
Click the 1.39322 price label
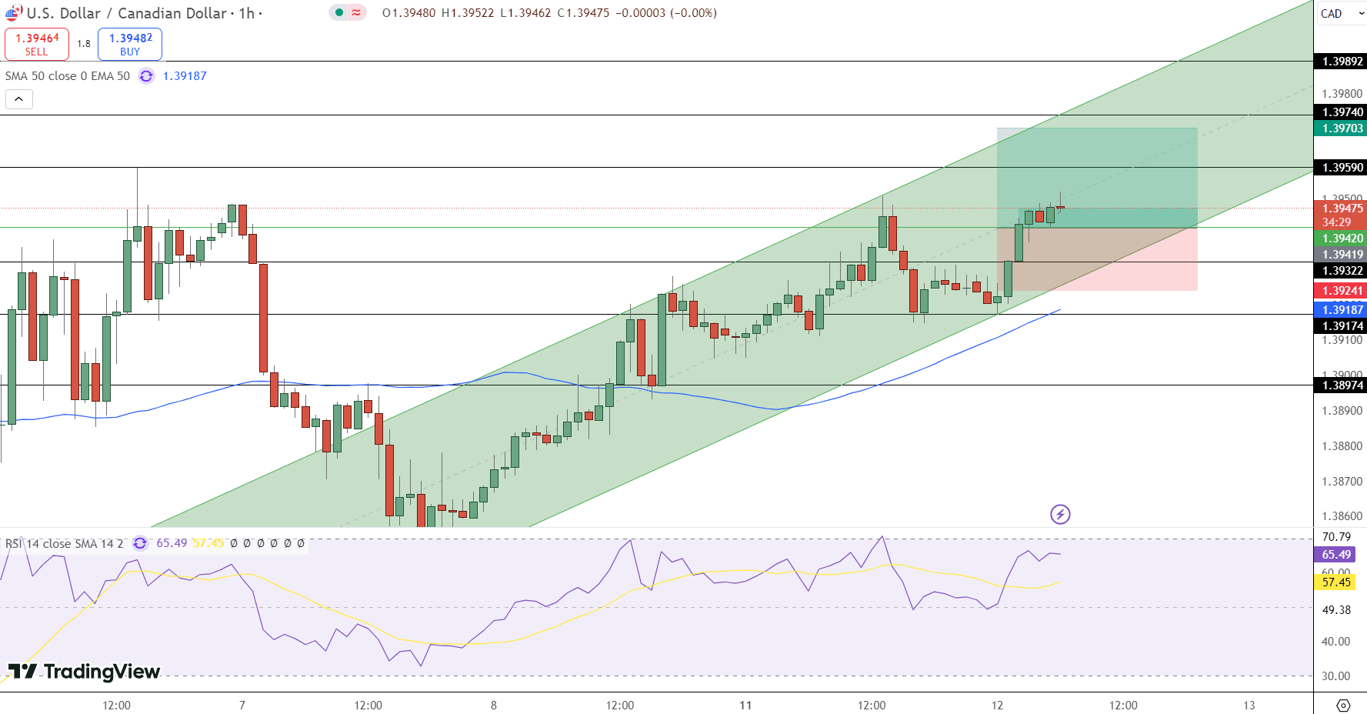click(1341, 271)
